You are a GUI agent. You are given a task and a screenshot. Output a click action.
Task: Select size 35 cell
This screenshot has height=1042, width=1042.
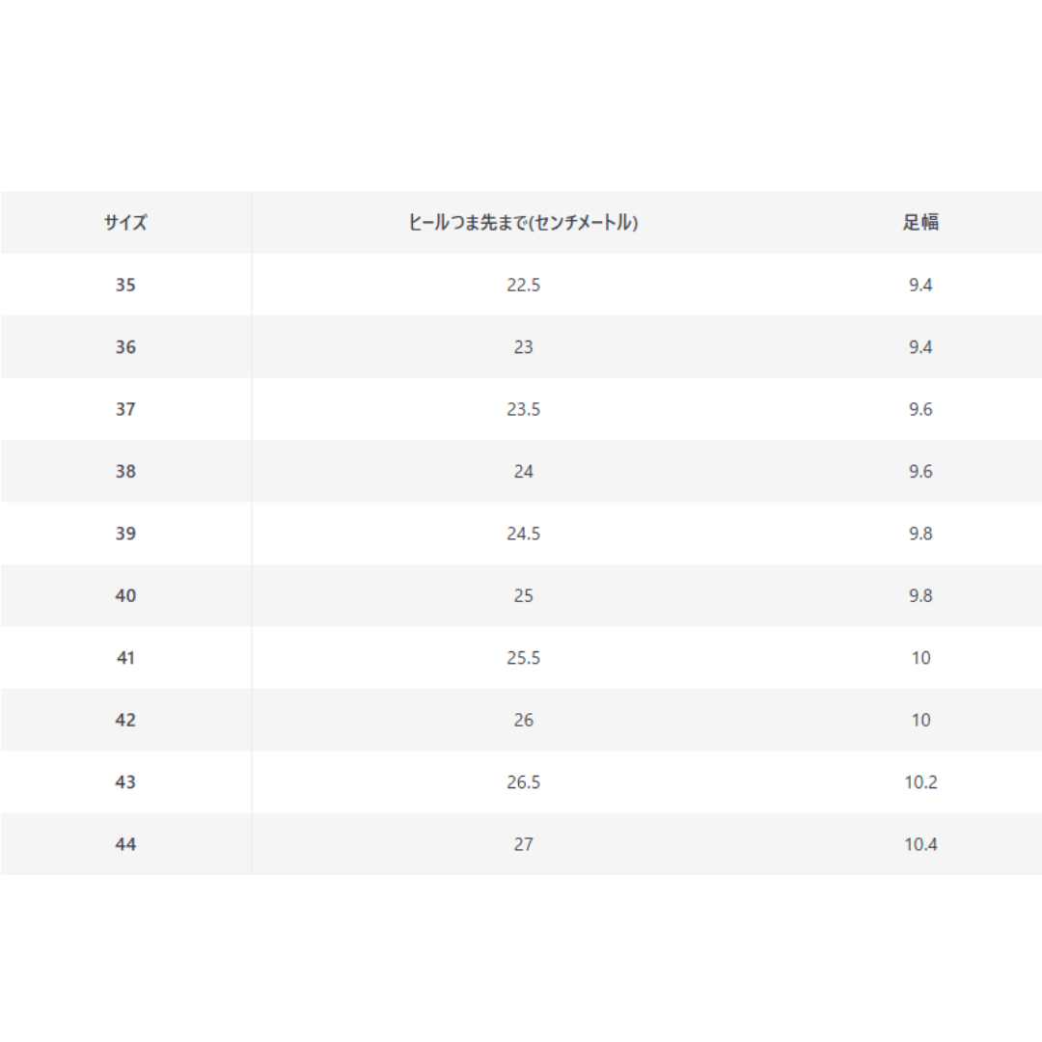(125, 285)
